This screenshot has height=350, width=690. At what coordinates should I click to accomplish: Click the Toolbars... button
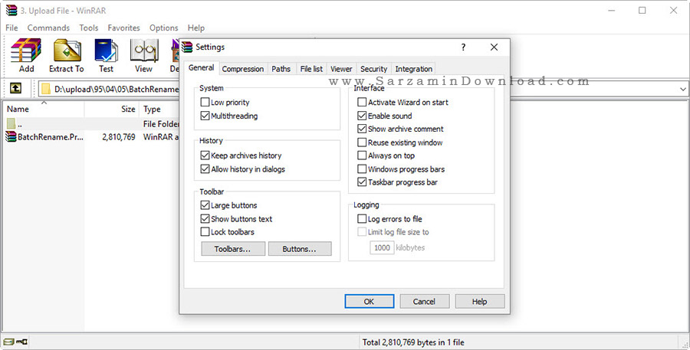pos(233,249)
